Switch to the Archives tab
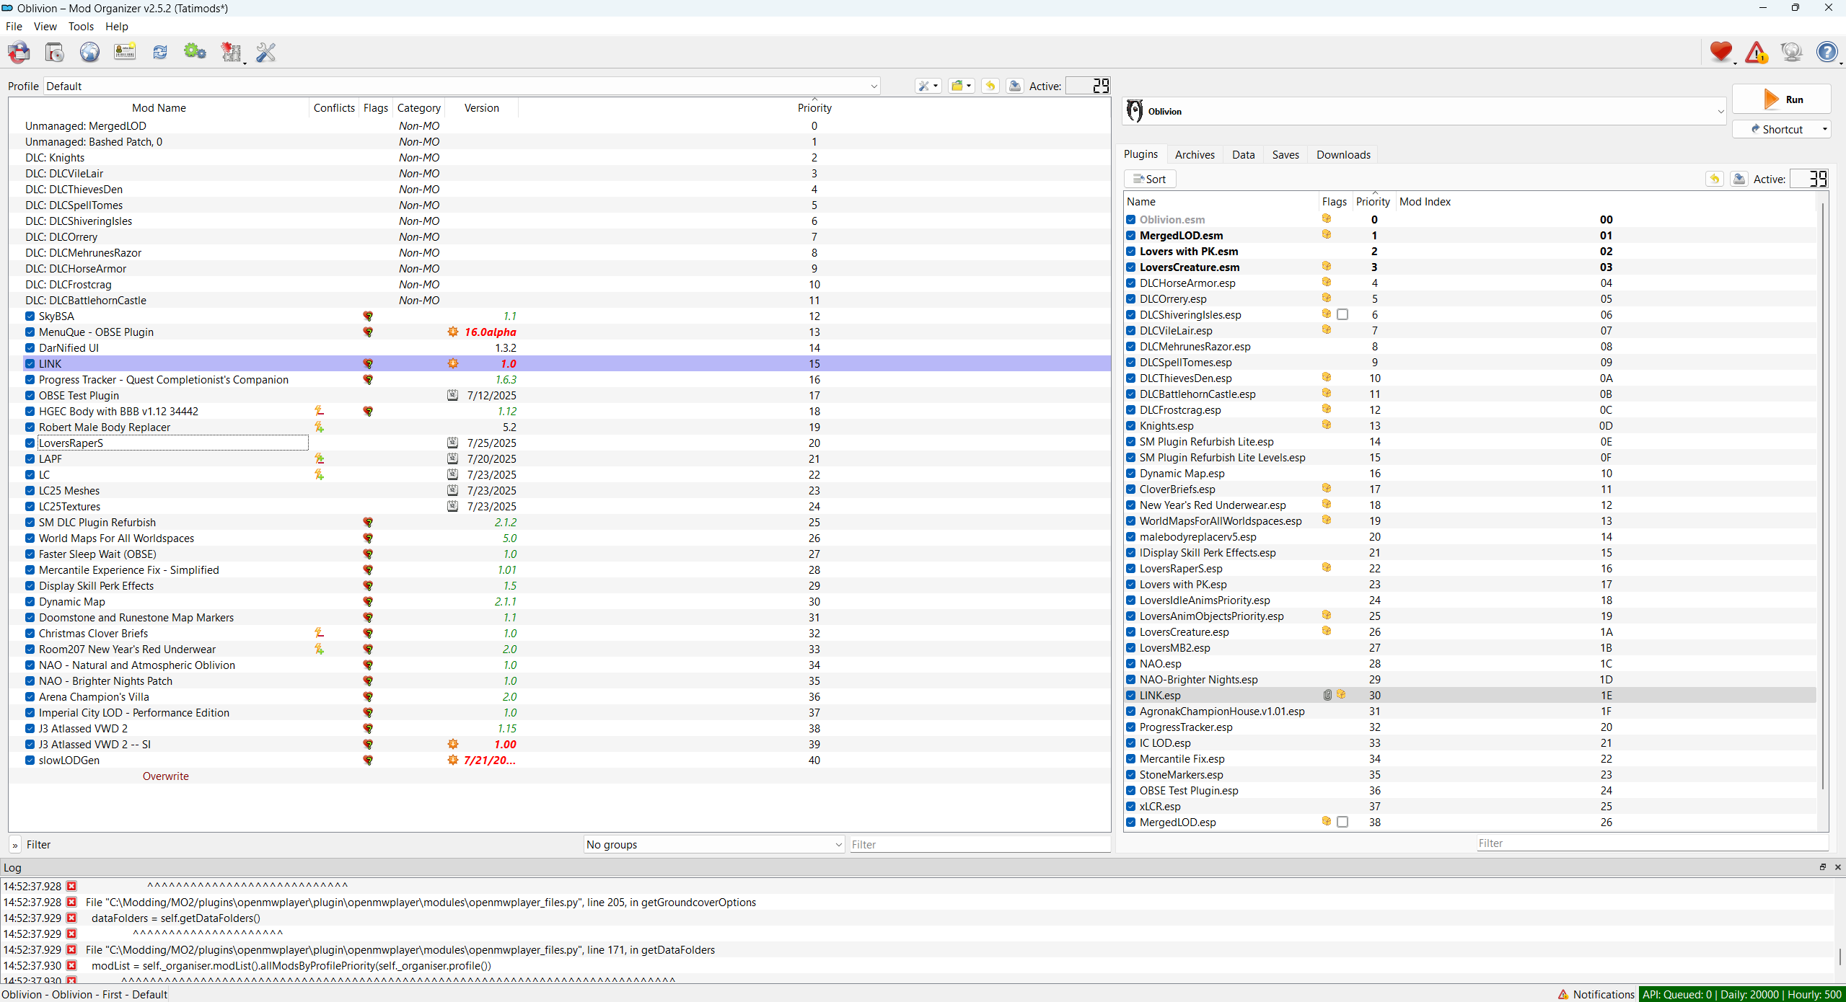 click(x=1195, y=154)
